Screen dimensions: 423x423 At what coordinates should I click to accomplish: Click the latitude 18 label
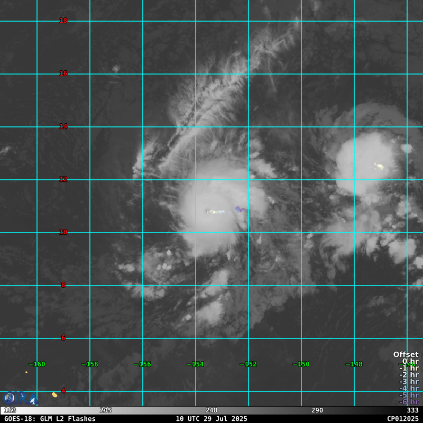(x=63, y=21)
